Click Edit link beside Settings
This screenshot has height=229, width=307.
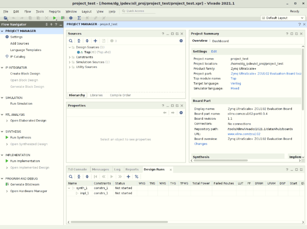pos(214,51)
